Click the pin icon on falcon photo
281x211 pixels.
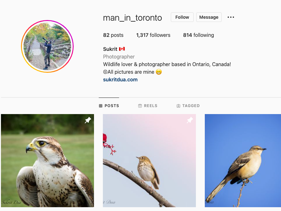(88, 120)
